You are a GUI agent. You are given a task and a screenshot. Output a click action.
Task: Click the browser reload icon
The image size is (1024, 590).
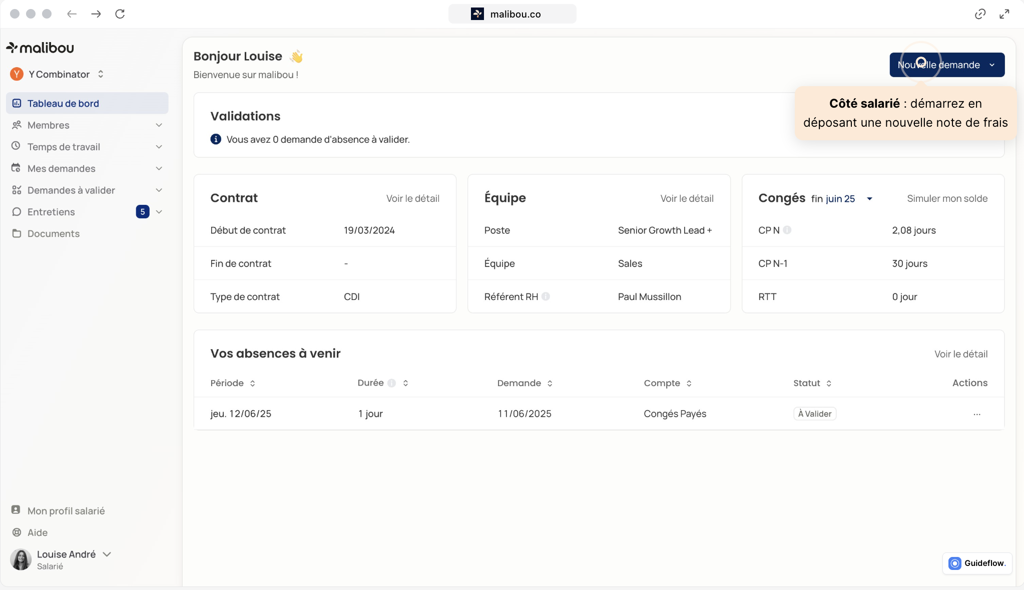coord(120,14)
